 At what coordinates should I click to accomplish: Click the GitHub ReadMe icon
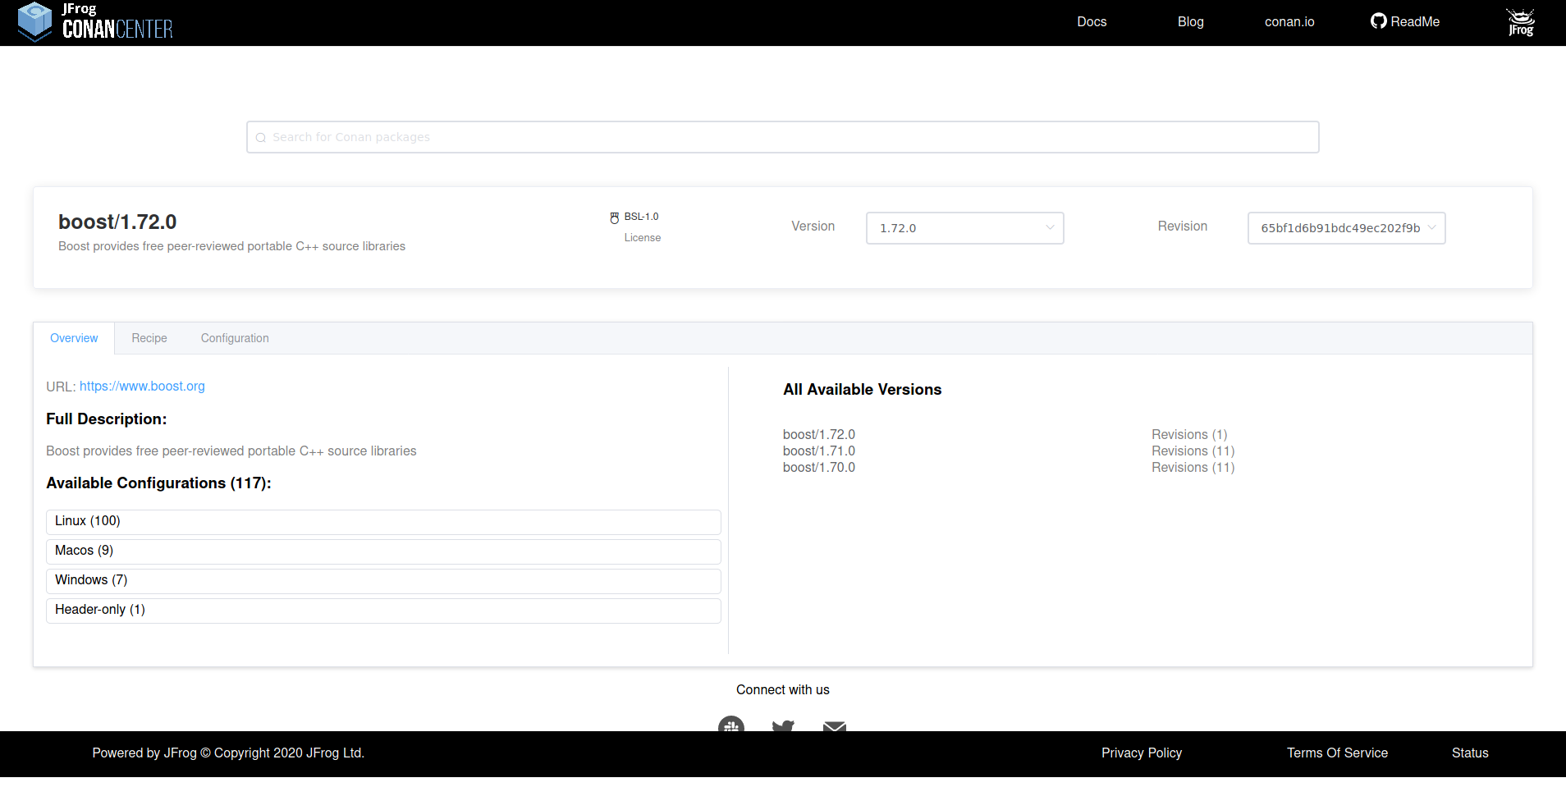(1379, 21)
